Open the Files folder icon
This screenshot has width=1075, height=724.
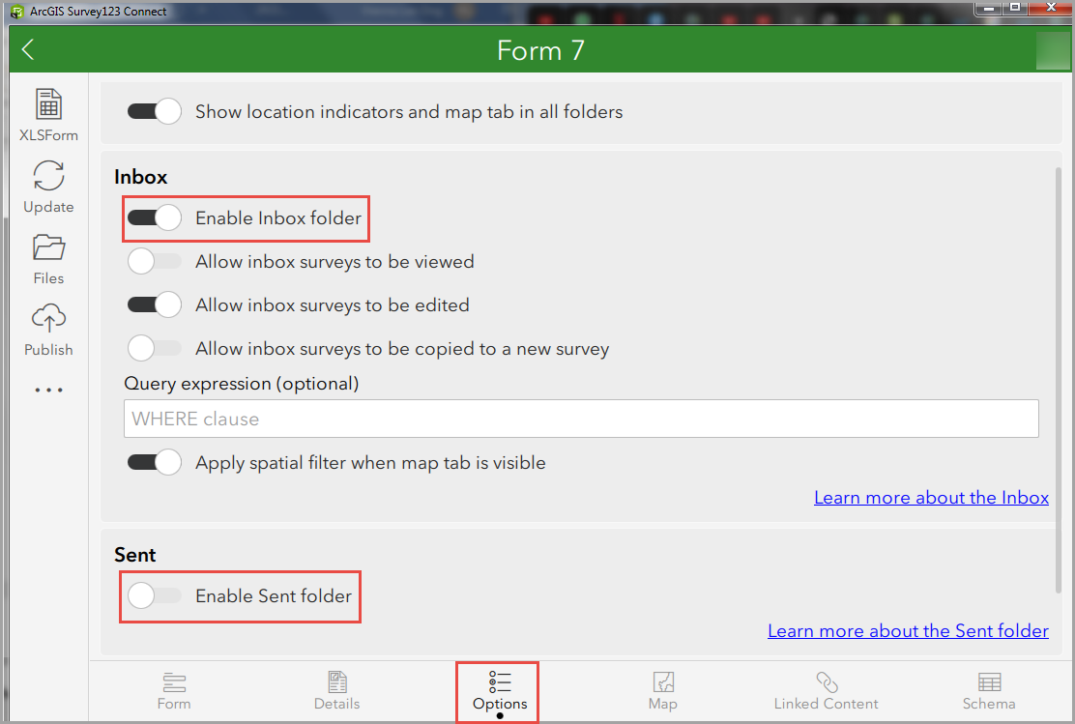pyautogui.click(x=48, y=247)
